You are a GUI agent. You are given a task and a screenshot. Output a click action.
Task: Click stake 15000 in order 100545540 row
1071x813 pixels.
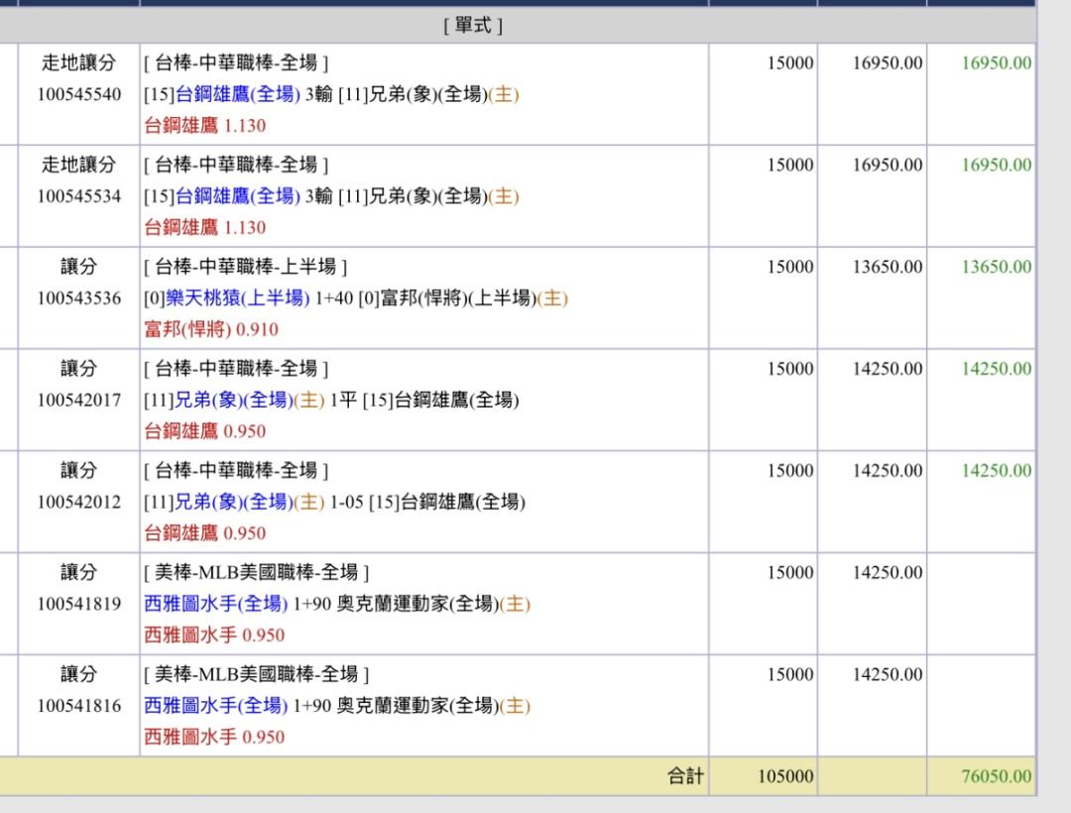tap(790, 62)
